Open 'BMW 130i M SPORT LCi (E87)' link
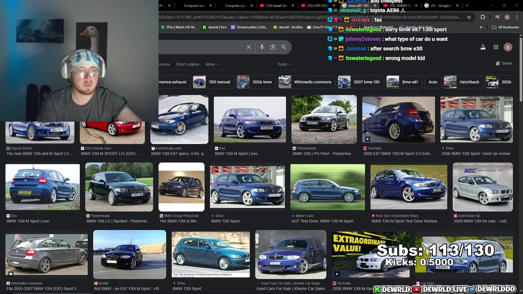Viewport: 523px width, 294px height. pos(112,154)
